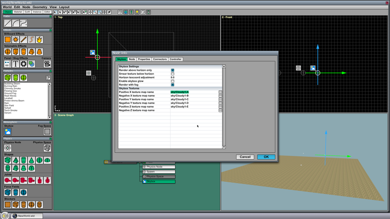Image resolution: width=390 pixels, height=219 pixels.
Task: Uncheck Render above horizon only
Action: 173,70
